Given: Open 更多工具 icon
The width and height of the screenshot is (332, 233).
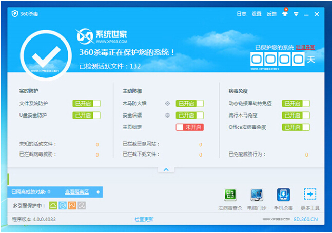Looking at the screenshot, I should (x=310, y=194).
